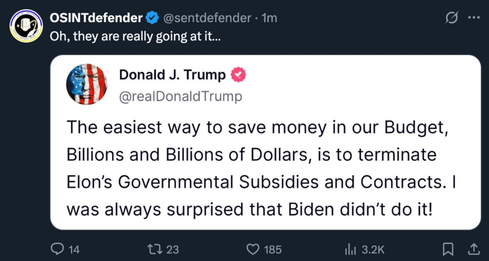489x261 pixels.
Task: Click the @sentdefender handle
Action: tap(207, 18)
